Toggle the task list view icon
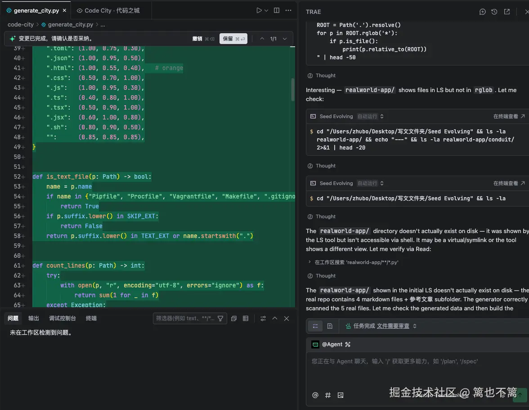Image resolution: width=529 pixels, height=410 pixels. click(x=315, y=326)
